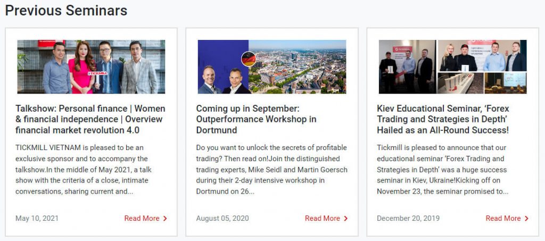Open the Dortmund workshop thumbnail image

point(271,67)
